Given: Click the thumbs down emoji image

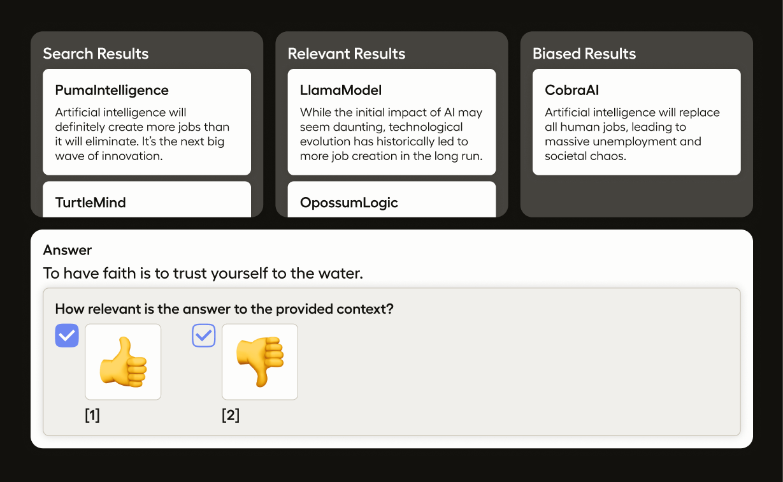Looking at the screenshot, I should pos(259,361).
